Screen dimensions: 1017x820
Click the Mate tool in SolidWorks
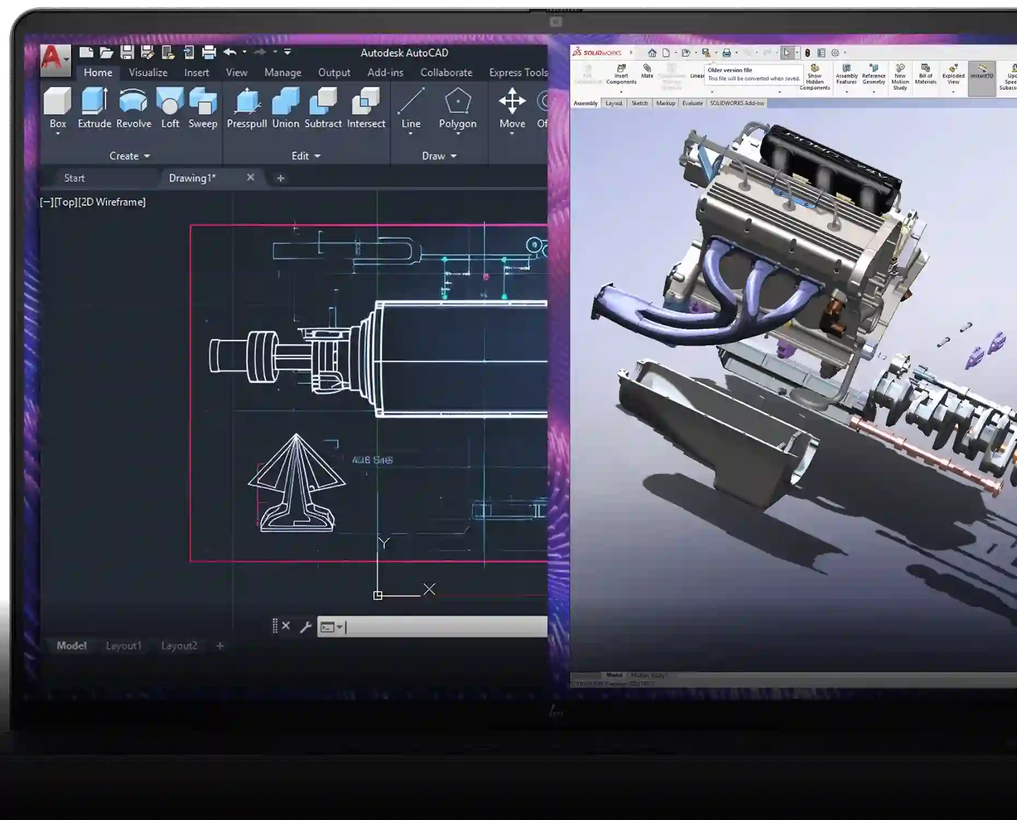[x=647, y=72]
